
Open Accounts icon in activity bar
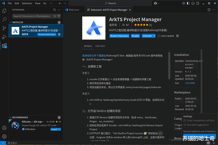(x=4, y=128)
